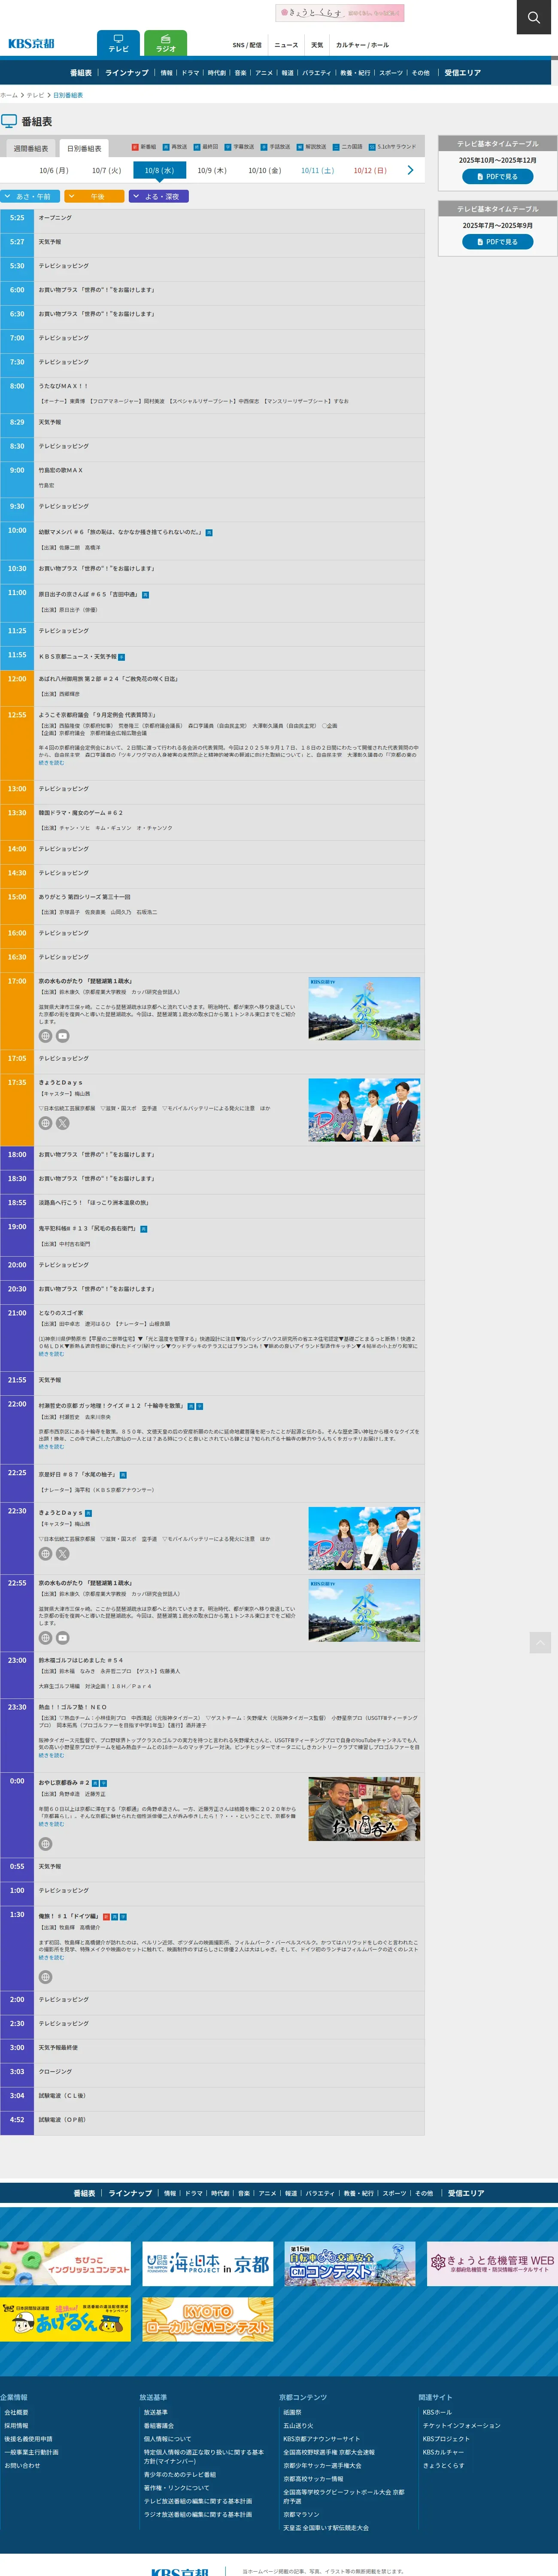Select the date 10/9 (木)

(x=212, y=171)
